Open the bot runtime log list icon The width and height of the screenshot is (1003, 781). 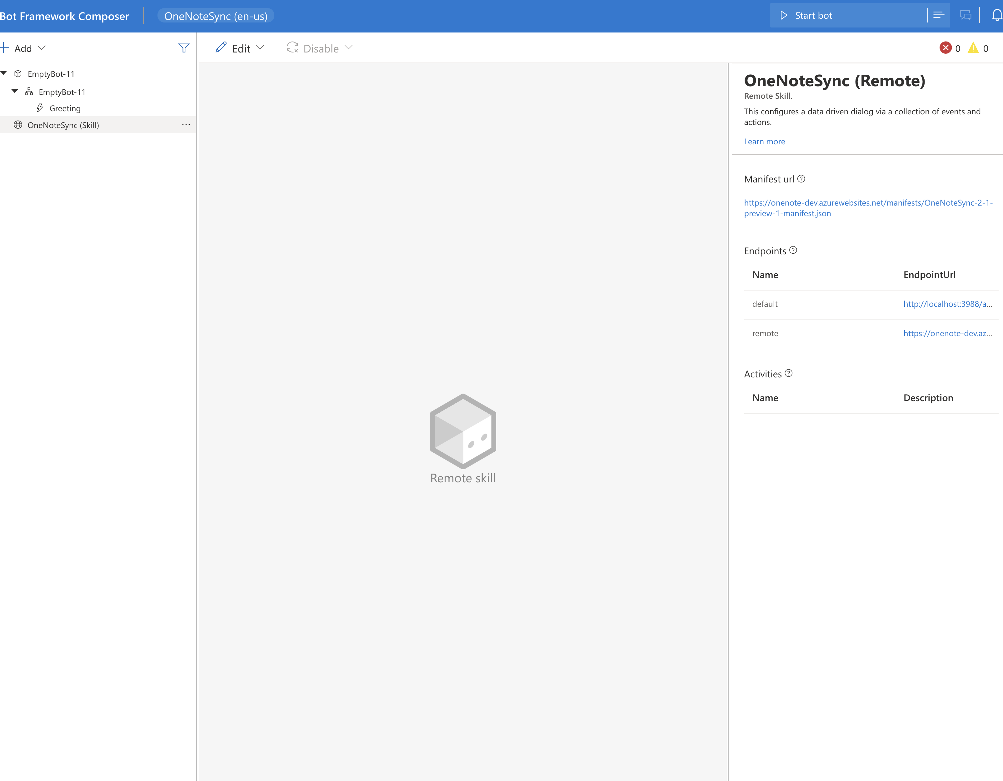938,16
